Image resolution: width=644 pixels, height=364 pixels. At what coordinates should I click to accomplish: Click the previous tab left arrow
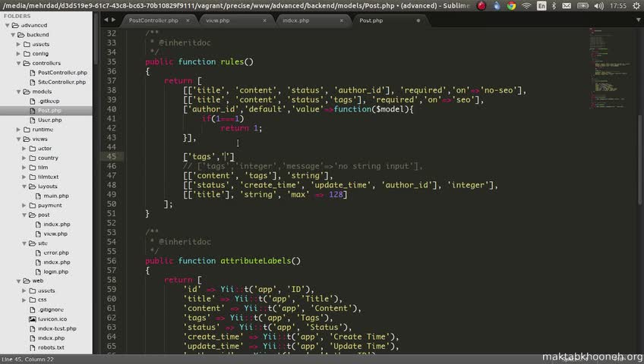click(104, 20)
